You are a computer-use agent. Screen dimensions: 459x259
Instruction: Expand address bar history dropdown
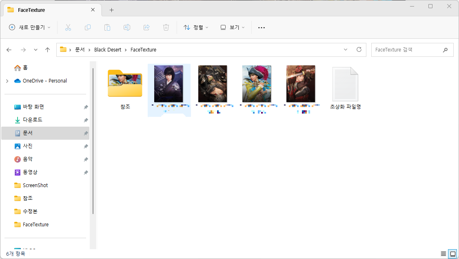coord(346,49)
